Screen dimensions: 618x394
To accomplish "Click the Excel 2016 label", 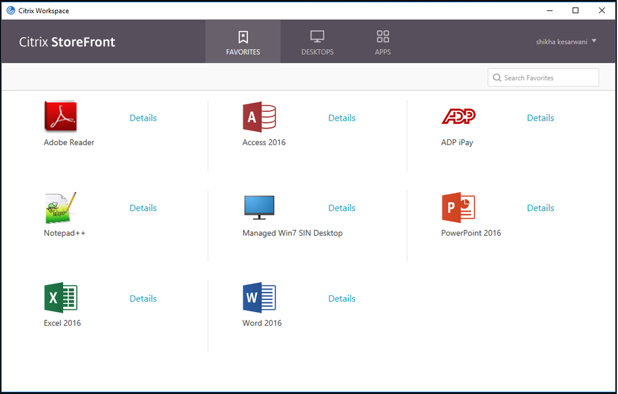I will pyautogui.click(x=63, y=323).
